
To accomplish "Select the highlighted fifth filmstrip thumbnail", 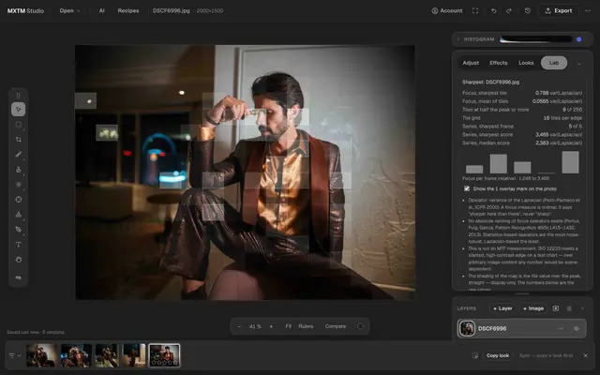I will point(164,355).
